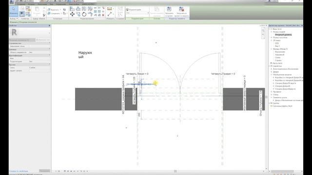The height and width of the screenshot is (175, 312).
Task: Select 'Слева' elevation in Project Browser
Action: (x=277, y=57)
